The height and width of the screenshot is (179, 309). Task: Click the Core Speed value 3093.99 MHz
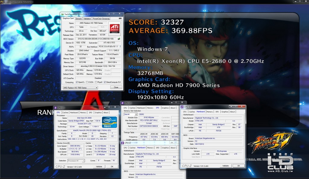coord(75,146)
